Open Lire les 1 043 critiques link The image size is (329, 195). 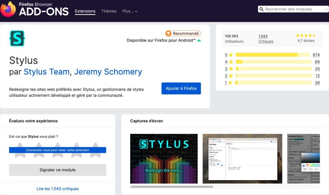58,189
